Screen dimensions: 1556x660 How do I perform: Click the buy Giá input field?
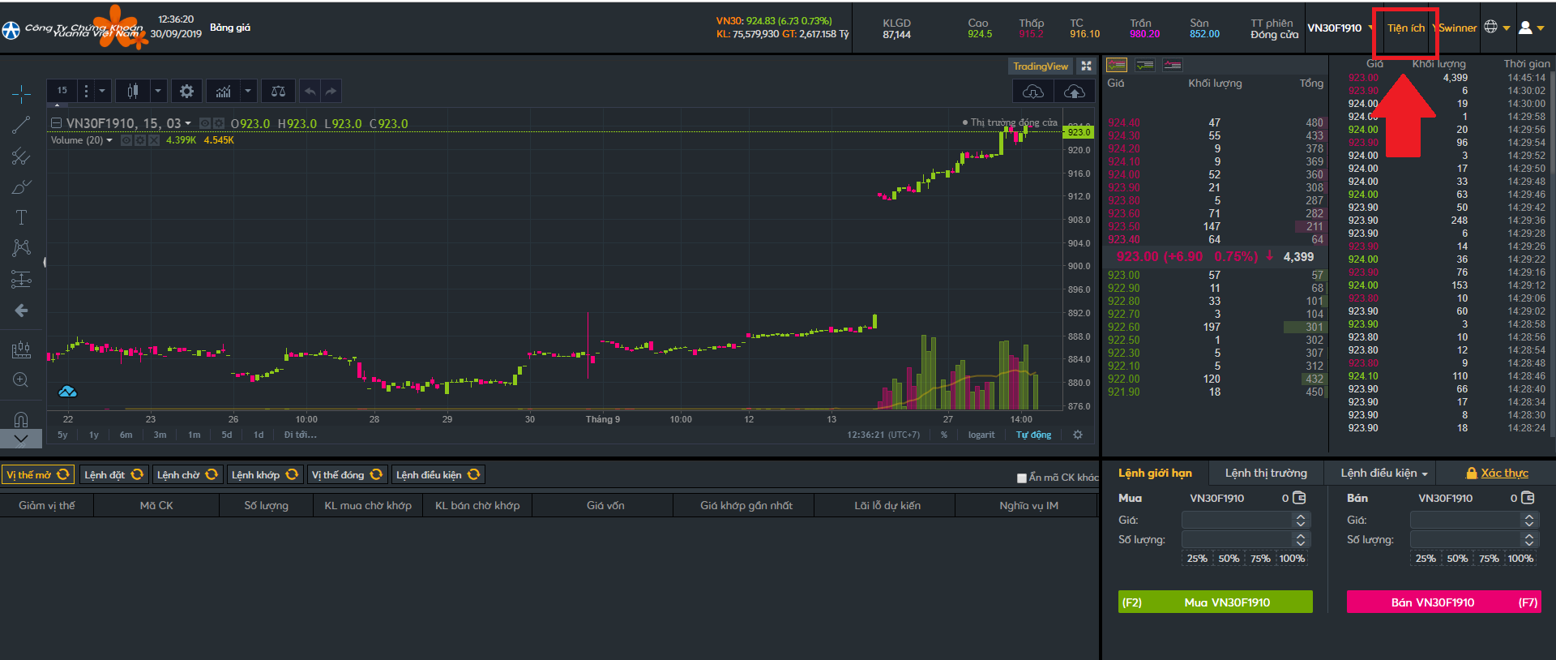click(x=1238, y=520)
